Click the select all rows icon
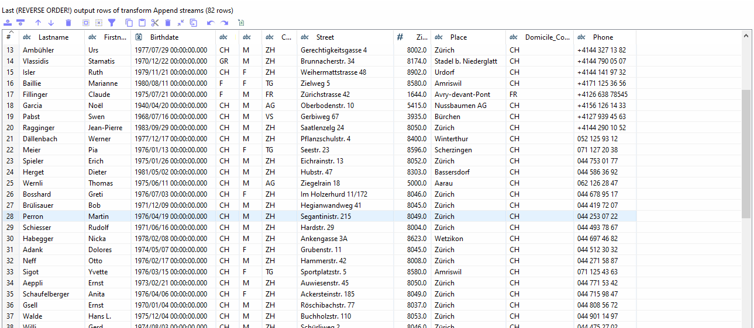Screen dimensions: 754x328 pos(86,23)
